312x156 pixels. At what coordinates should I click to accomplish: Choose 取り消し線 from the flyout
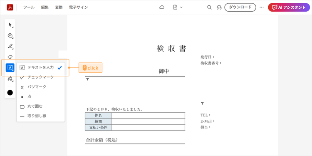(41, 116)
